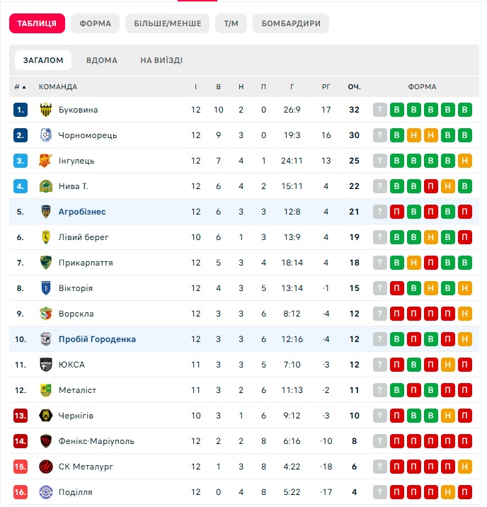The width and height of the screenshot is (487, 507).
Task: Click the Лівий берег club logo
Action: tap(46, 237)
